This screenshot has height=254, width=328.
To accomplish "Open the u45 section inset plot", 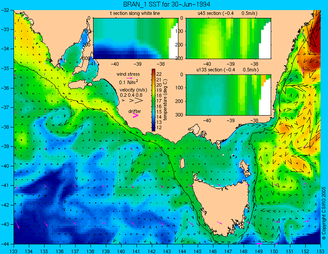I will [x=228, y=39].
